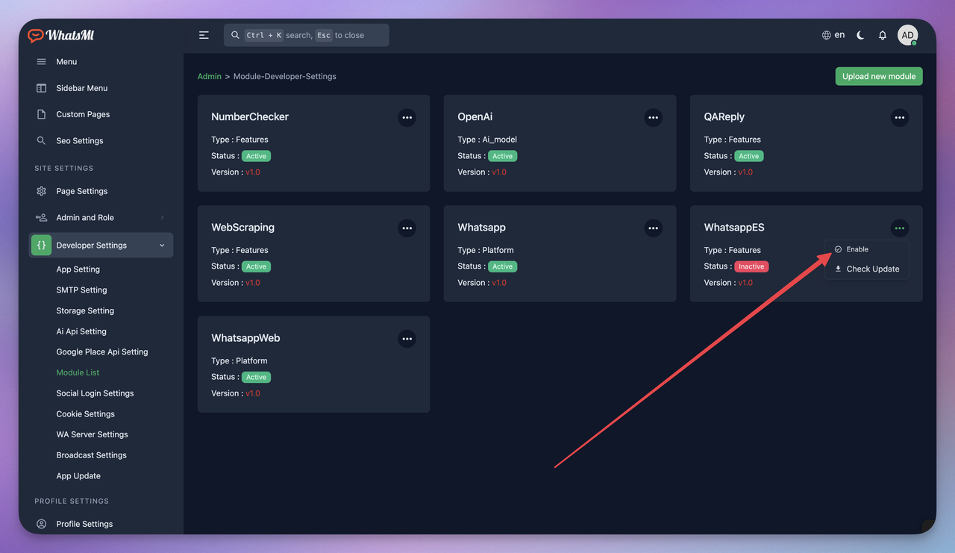This screenshot has height=553, width=955.
Task: Open Whatsapp module options menu
Action: pyautogui.click(x=653, y=228)
